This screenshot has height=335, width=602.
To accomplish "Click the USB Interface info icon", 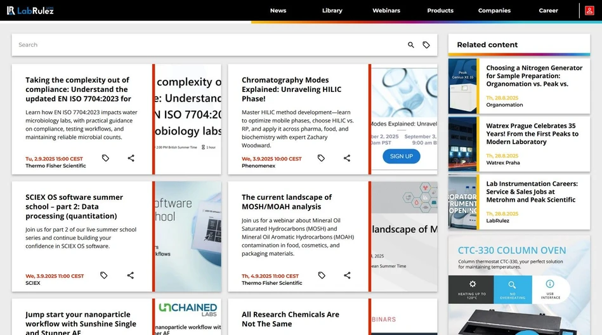I will (550, 284).
